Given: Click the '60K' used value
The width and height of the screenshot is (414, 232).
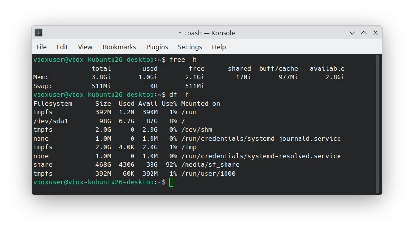Looking at the screenshot, I should click(x=128, y=174).
